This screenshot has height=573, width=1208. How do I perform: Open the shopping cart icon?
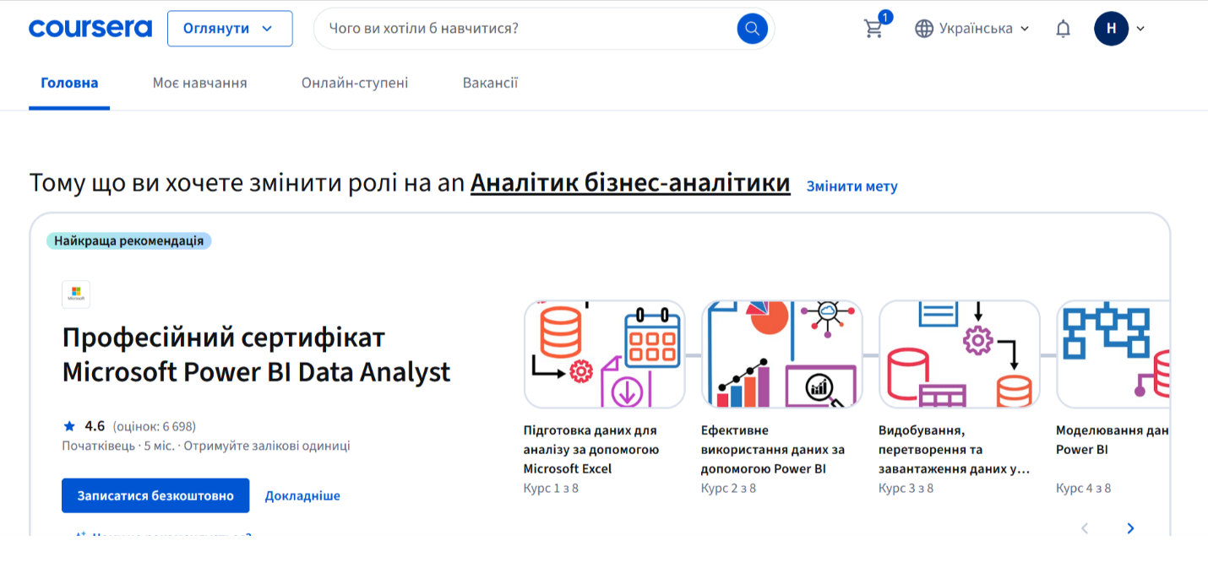point(873,29)
